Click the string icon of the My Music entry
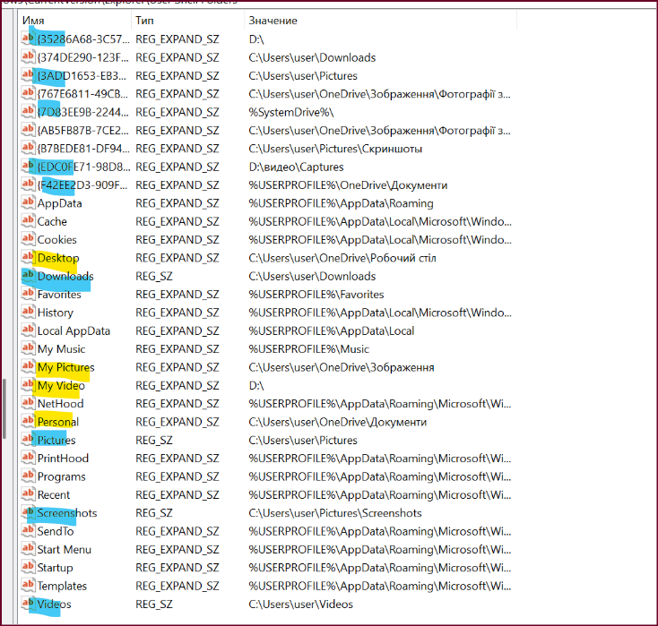This screenshot has height=626, width=658. point(28,349)
